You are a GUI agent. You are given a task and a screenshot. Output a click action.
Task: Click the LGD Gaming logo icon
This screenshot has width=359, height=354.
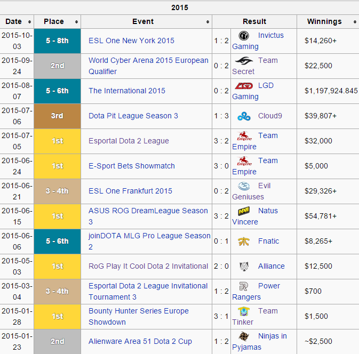click(x=244, y=85)
